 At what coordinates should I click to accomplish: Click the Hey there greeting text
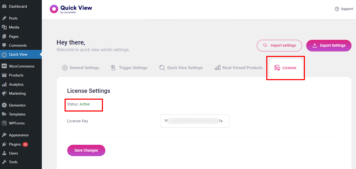tap(71, 42)
